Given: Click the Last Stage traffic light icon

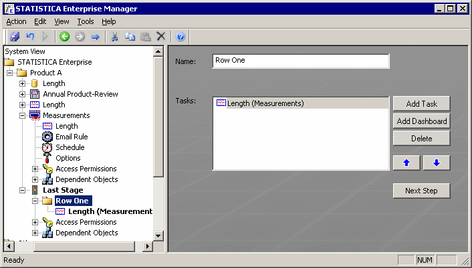Looking at the screenshot, I should [35, 190].
